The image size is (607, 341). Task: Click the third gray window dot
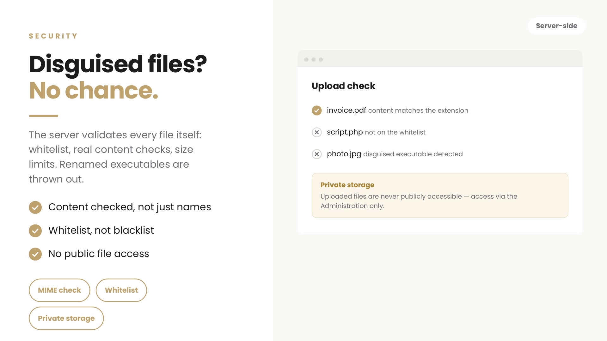pos(321,60)
